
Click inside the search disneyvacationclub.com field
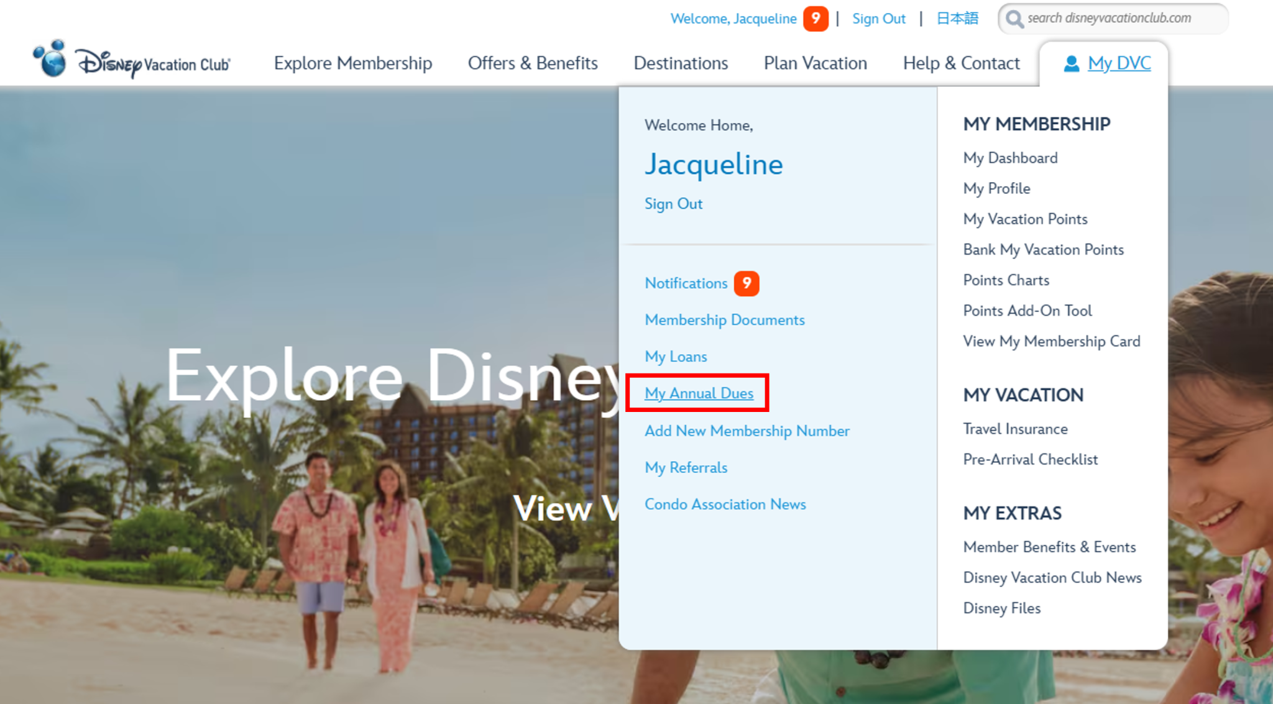coord(1113,19)
